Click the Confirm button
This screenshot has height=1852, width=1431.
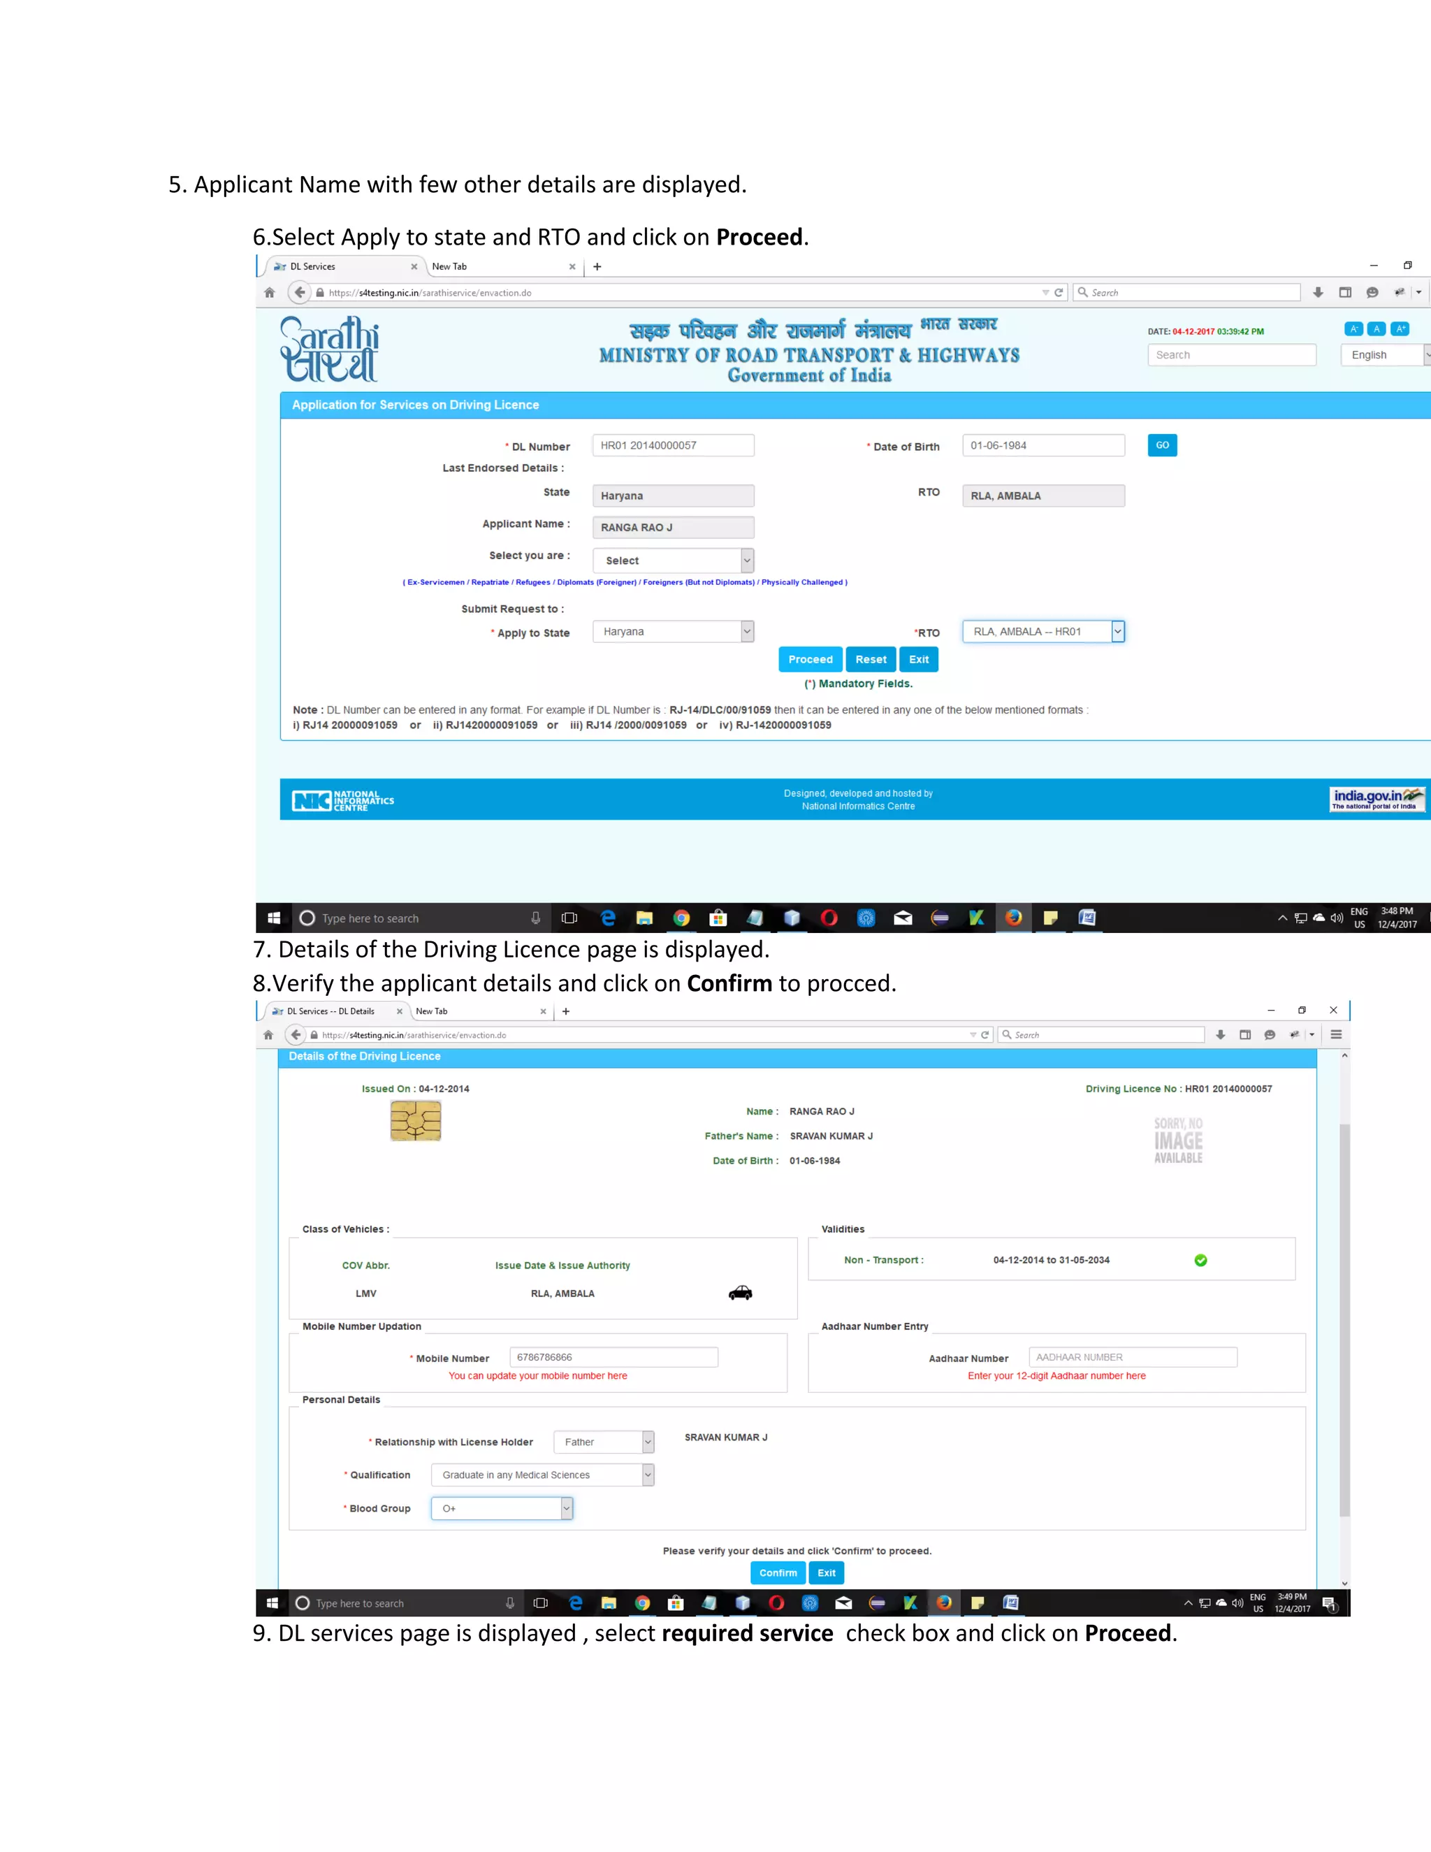(778, 1573)
